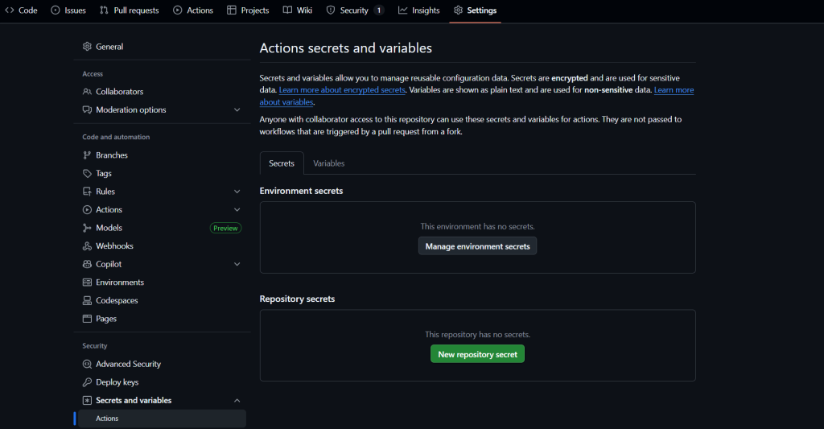Expand Moderation options chevron

click(x=237, y=110)
